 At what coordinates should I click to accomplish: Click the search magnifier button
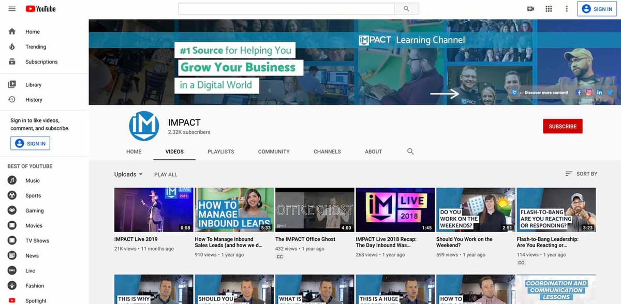coord(407,9)
